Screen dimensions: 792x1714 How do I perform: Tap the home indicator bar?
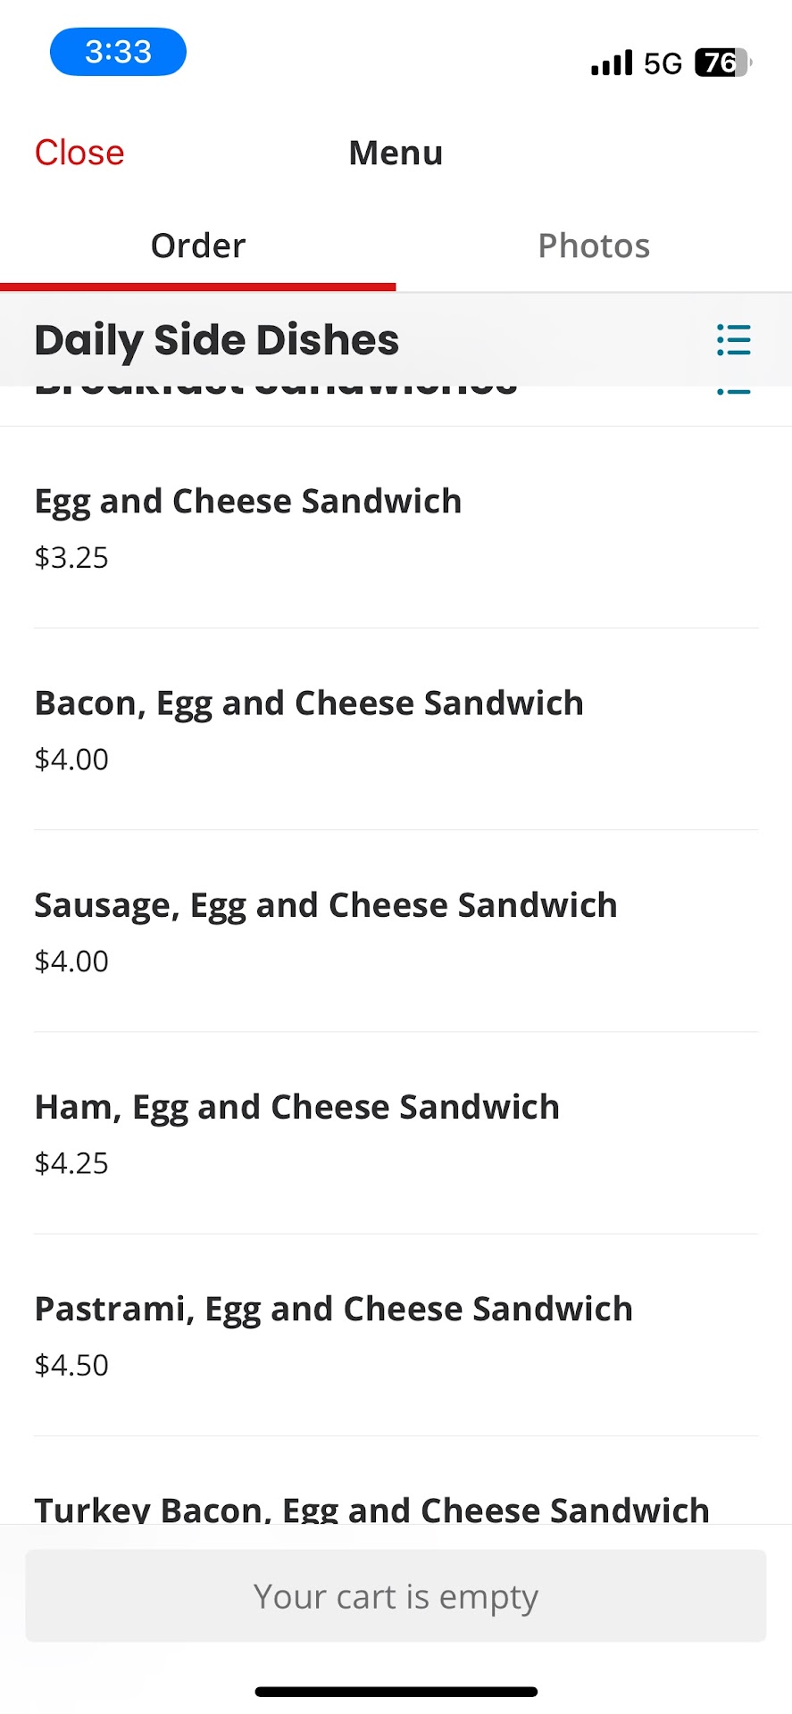(x=396, y=1692)
